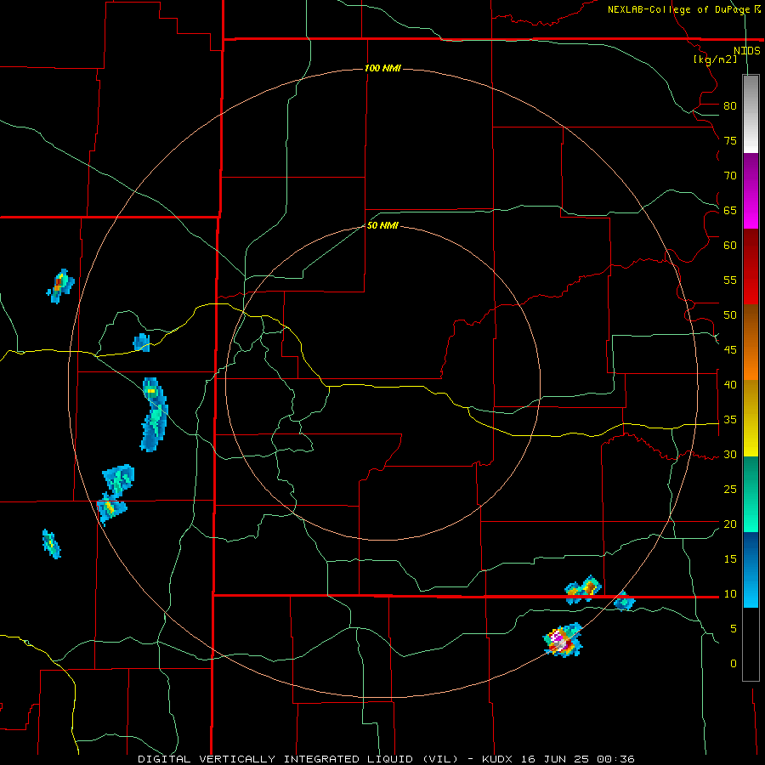The height and width of the screenshot is (765, 765).
Task: Click the 0 value on the scale
Action: pos(734,664)
